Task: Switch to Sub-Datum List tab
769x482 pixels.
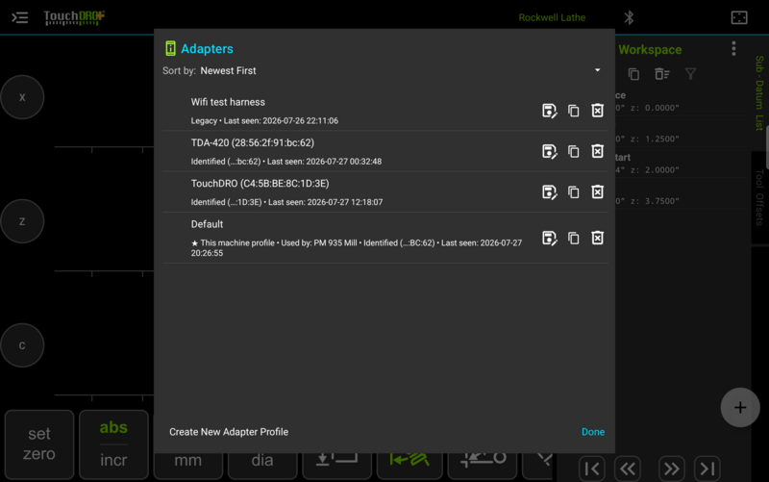Action: [x=759, y=93]
